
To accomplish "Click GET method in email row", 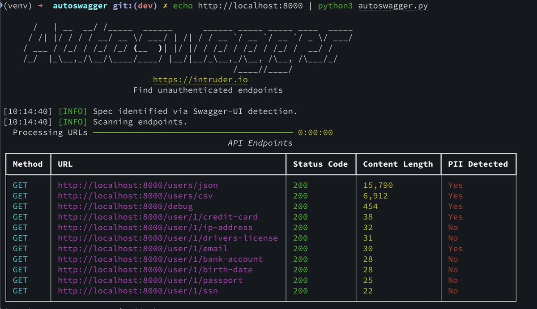I will coord(20,249).
